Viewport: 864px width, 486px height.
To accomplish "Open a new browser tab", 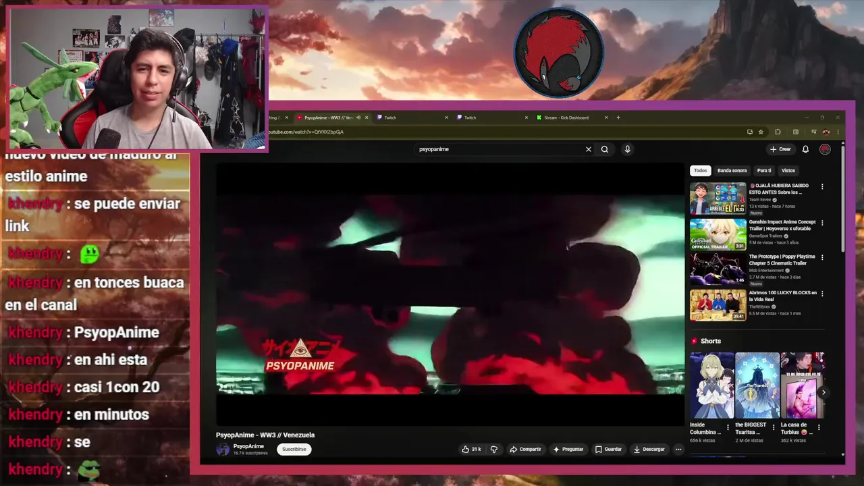I will (618, 117).
